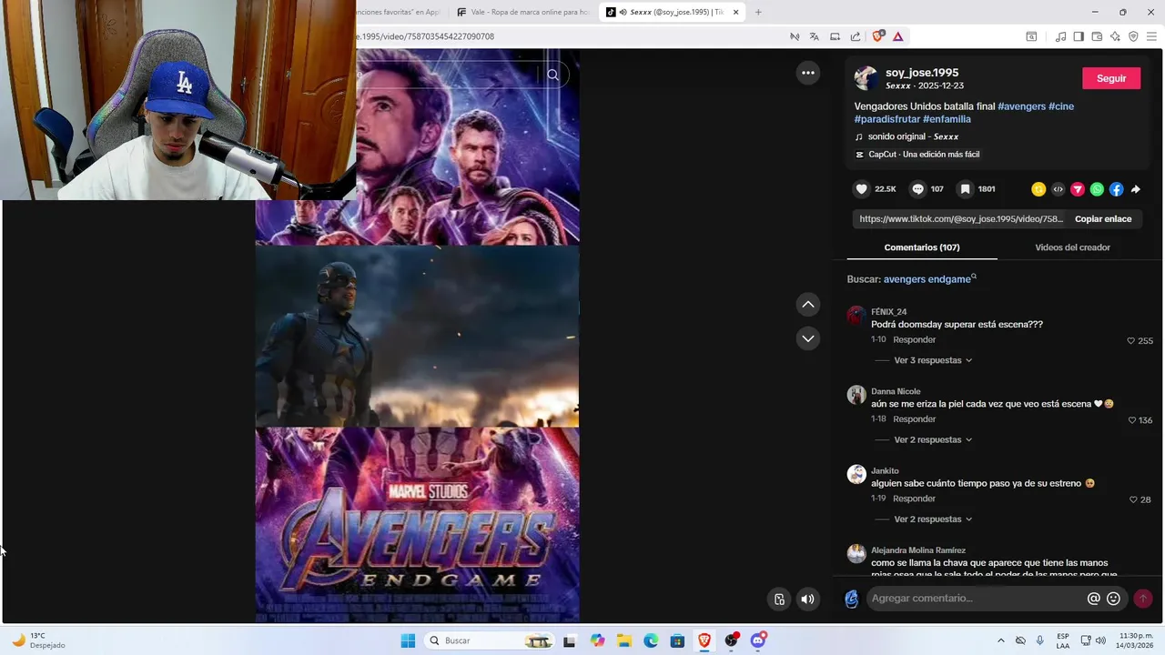Open the #avengers hashtag
Image resolution: width=1165 pixels, height=655 pixels.
[1021, 106]
